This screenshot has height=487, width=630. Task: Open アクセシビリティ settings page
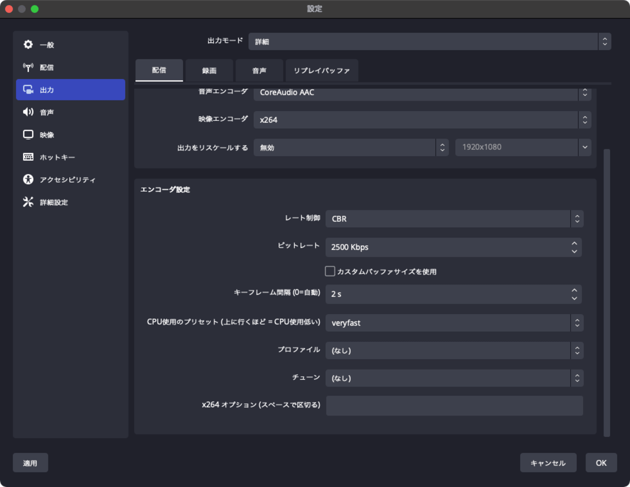(x=71, y=179)
